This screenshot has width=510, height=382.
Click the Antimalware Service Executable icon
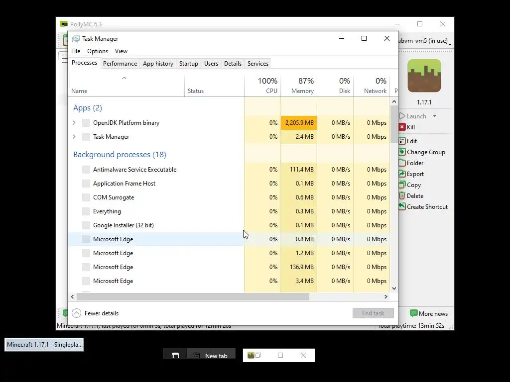86,170
